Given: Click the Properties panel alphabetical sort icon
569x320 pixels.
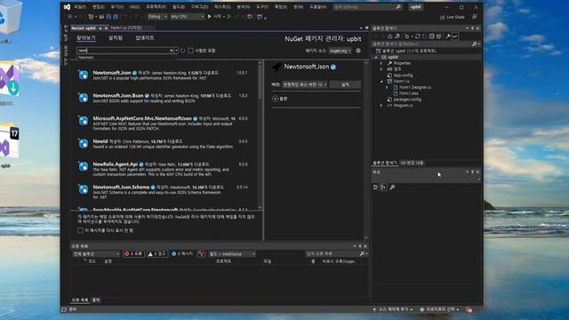Looking at the screenshot, I should point(383,188).
